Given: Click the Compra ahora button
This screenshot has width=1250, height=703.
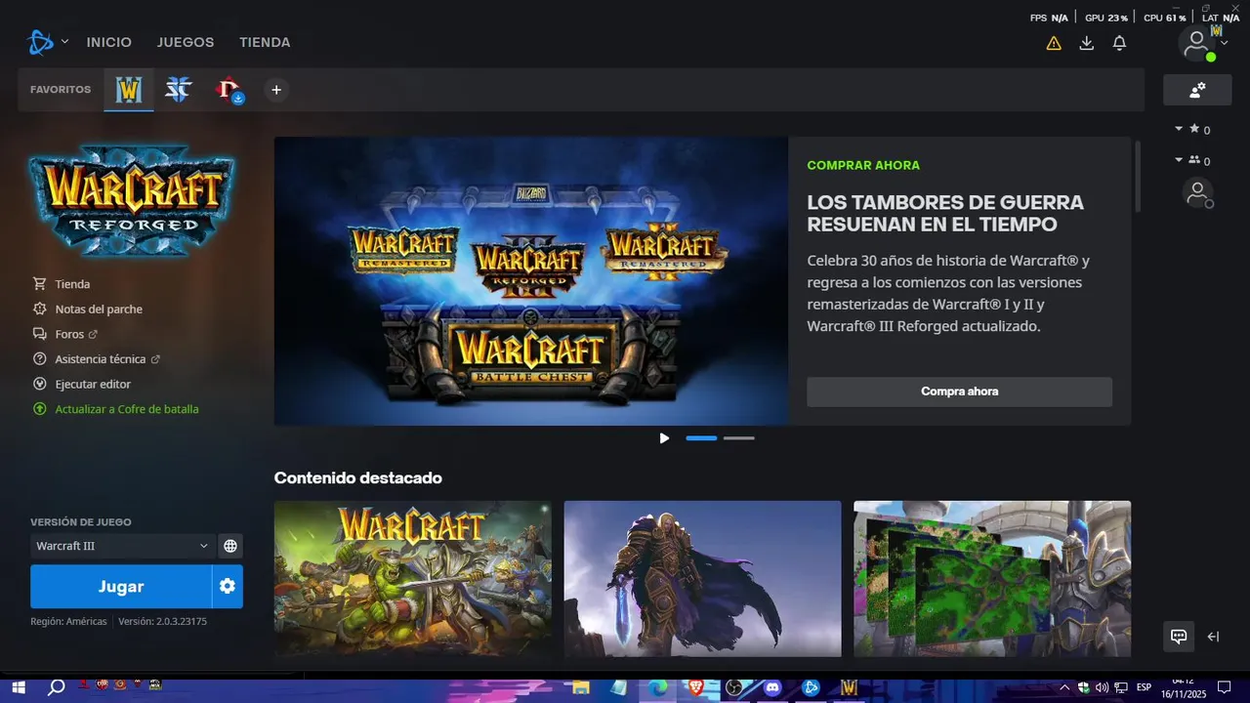Looking at the screenshot, I should [x=959, y=392].
